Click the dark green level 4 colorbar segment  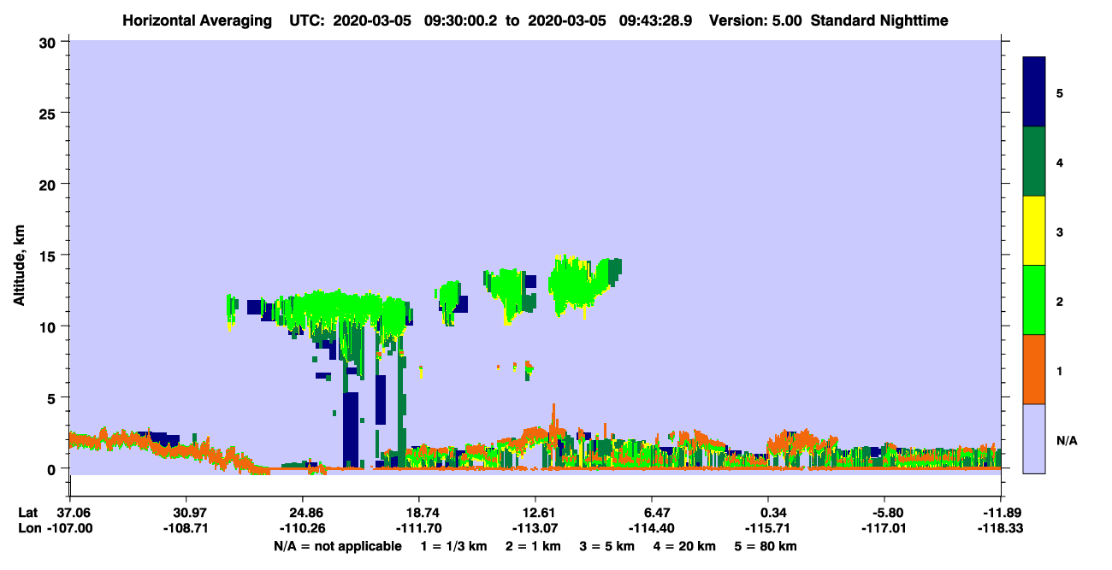[1034, 162]
